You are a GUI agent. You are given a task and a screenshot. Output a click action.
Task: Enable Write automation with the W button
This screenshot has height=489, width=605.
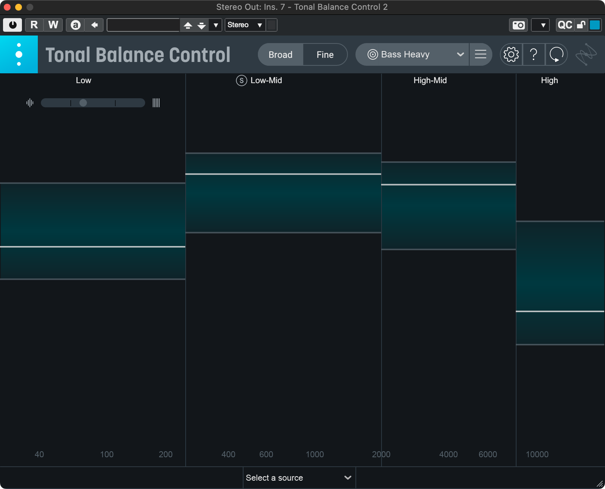(53, 25)
